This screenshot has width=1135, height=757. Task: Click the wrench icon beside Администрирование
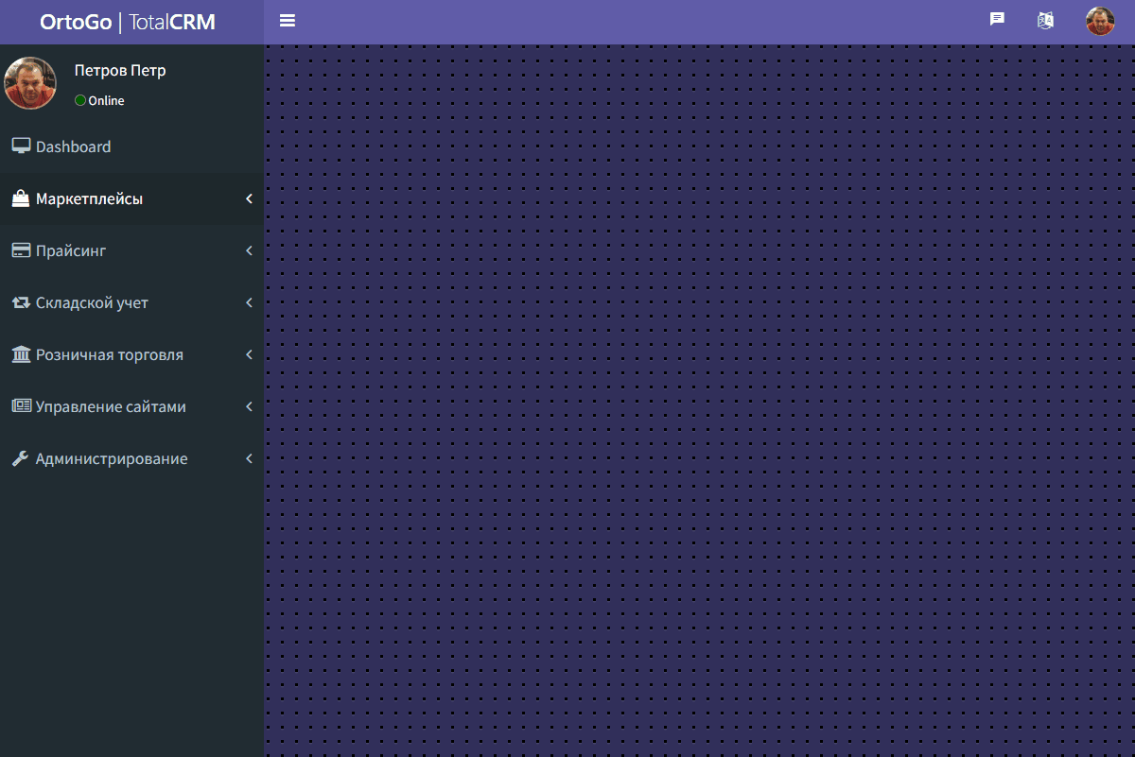point(21,459)
